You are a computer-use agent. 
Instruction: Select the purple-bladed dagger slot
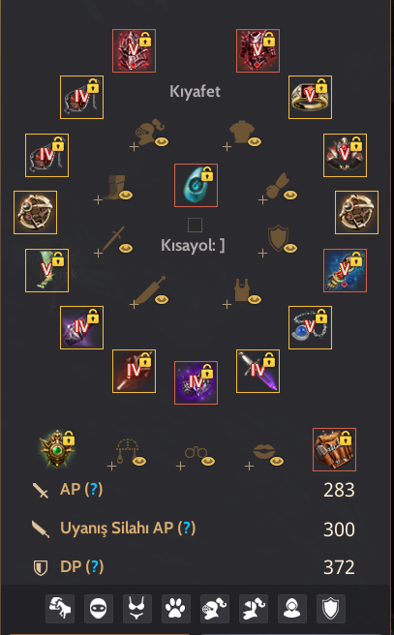pos(258,372)
